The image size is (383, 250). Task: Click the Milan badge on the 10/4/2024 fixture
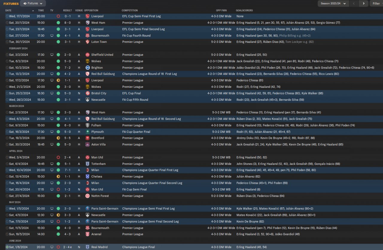click(87, 170)
